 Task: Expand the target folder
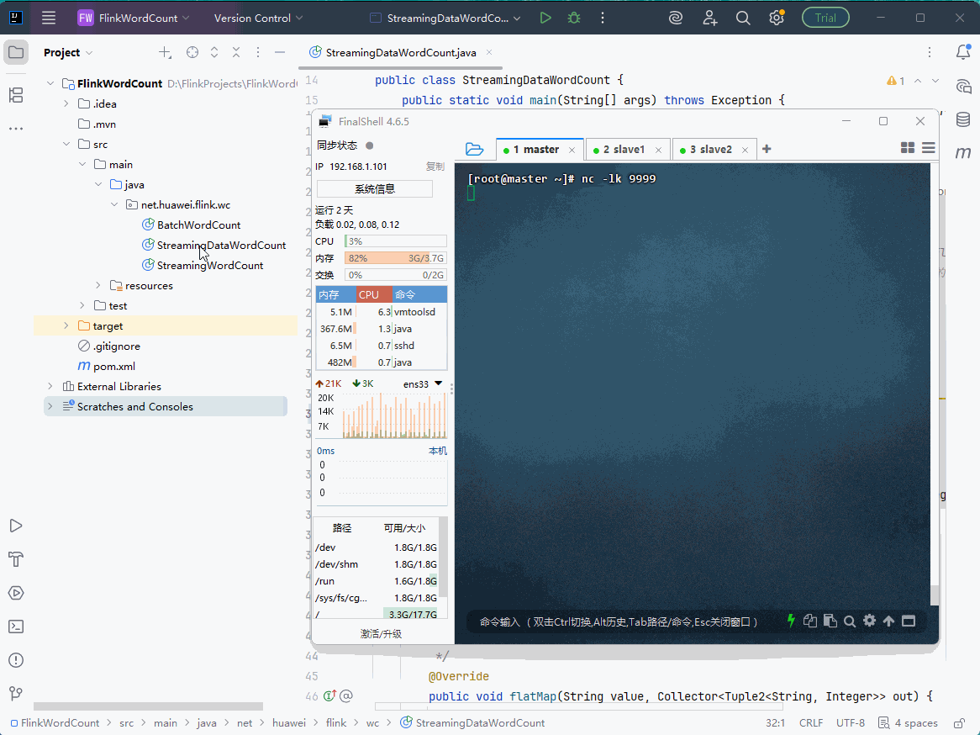[x=66, y=326]
